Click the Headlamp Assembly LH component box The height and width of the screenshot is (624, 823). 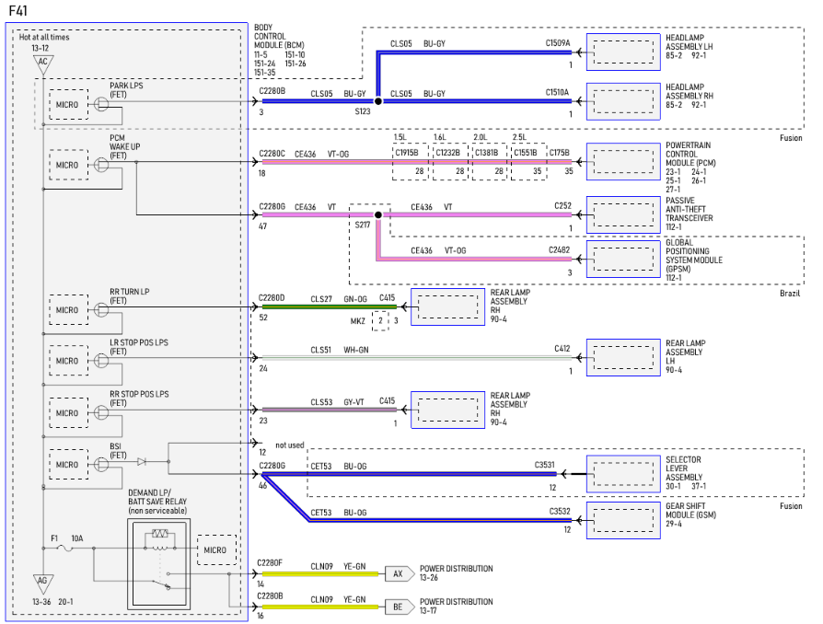coord(623,52)
